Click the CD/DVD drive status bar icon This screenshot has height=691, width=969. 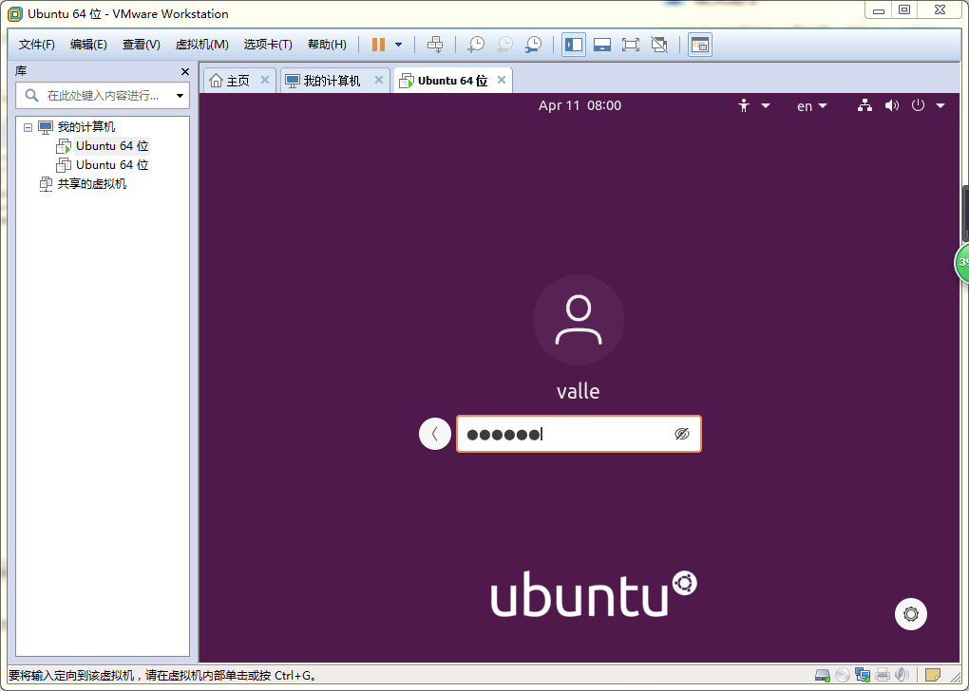(843, 675)
